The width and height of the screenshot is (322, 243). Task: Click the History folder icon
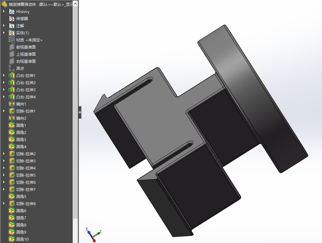tap(12, 12)
